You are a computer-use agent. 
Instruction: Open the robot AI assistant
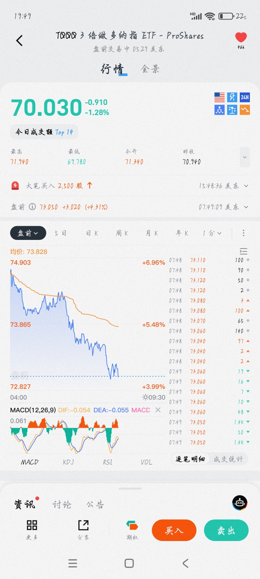pos(240,503)
